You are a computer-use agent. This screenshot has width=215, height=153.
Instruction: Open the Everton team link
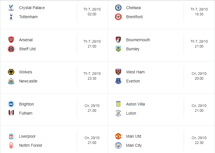coord(133,81)
